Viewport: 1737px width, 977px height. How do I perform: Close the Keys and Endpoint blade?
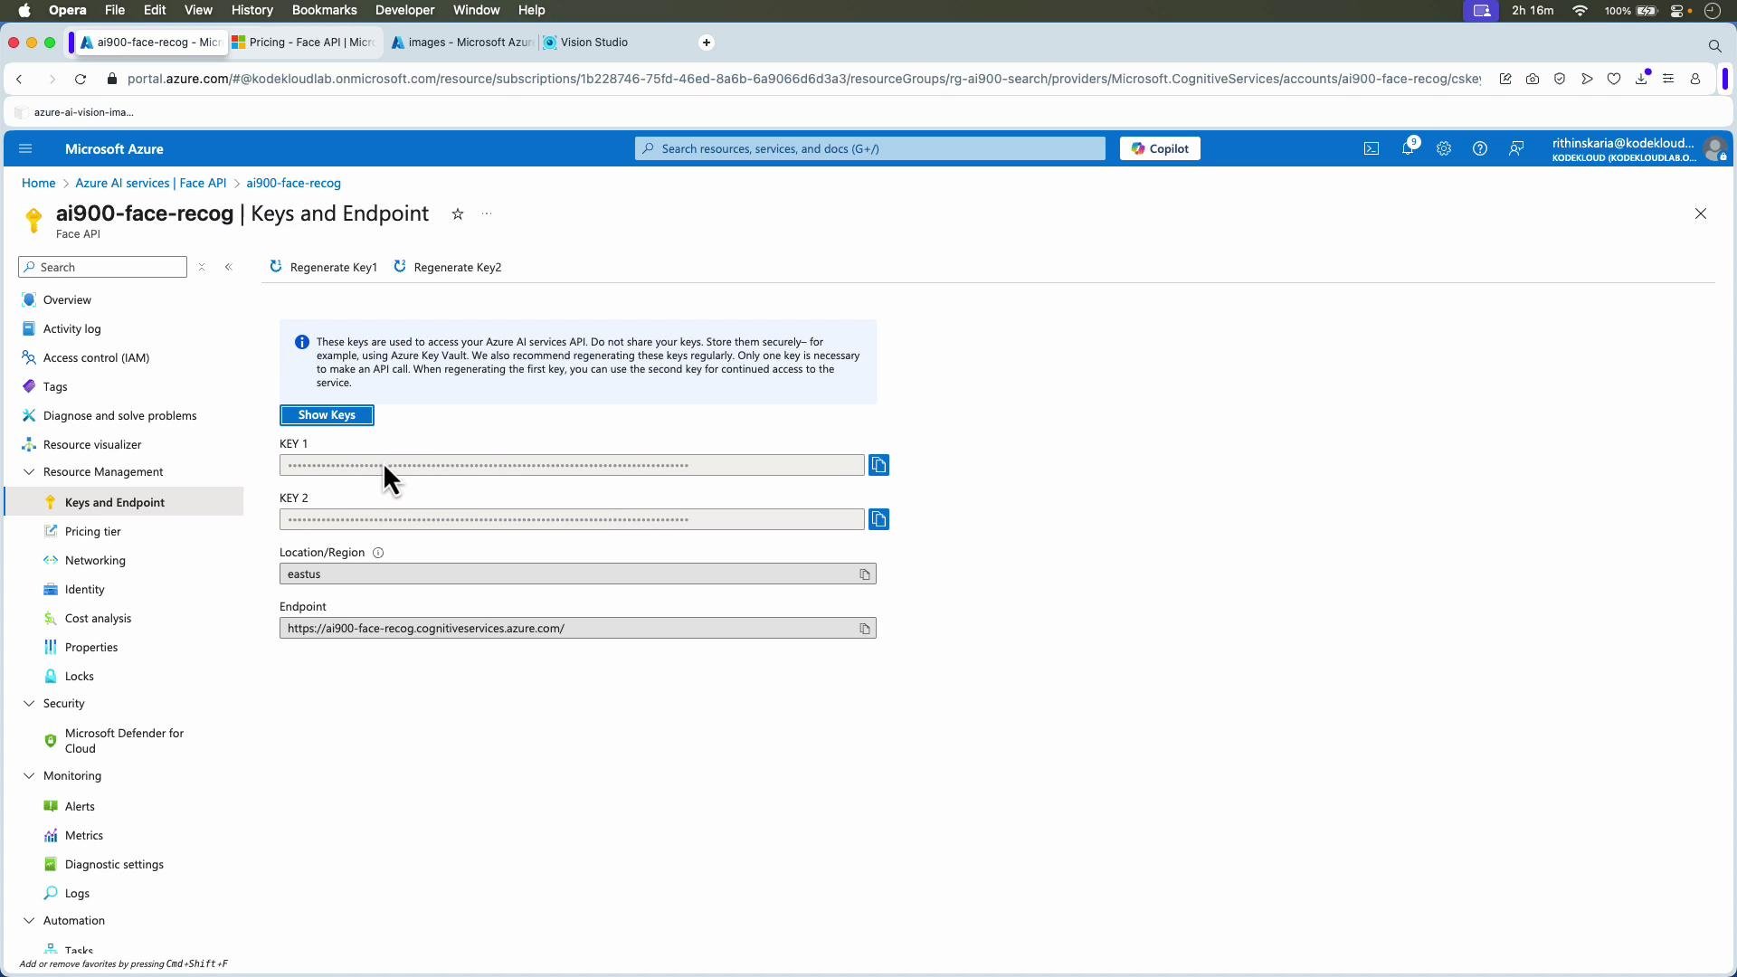tap(1701, 214)
